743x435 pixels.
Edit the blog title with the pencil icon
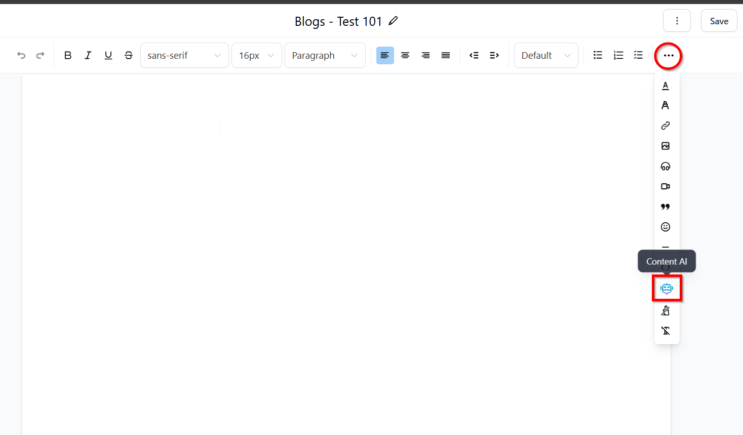point(393,21)
